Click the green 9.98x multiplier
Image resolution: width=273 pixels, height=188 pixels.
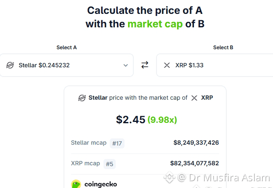click(x=162, y=120)
